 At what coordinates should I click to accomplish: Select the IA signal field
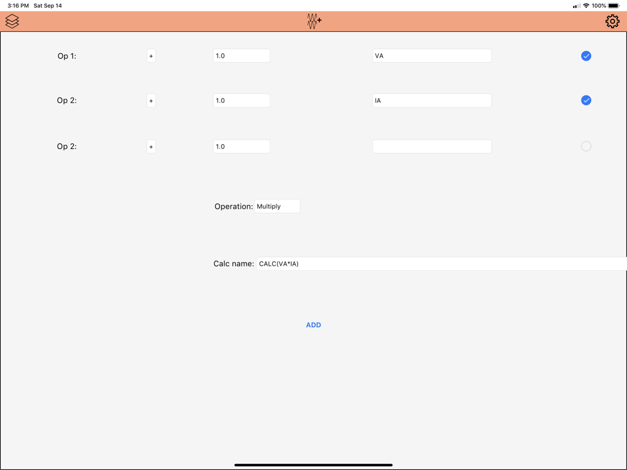[x=432, y=101]
